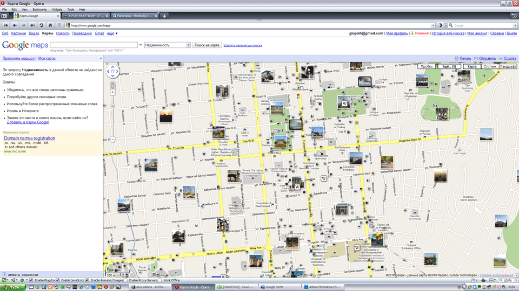Viewport: 519px width, 291px height.
Task: Click the Internet Explorer quick launch icon
Action: [81, 287]
